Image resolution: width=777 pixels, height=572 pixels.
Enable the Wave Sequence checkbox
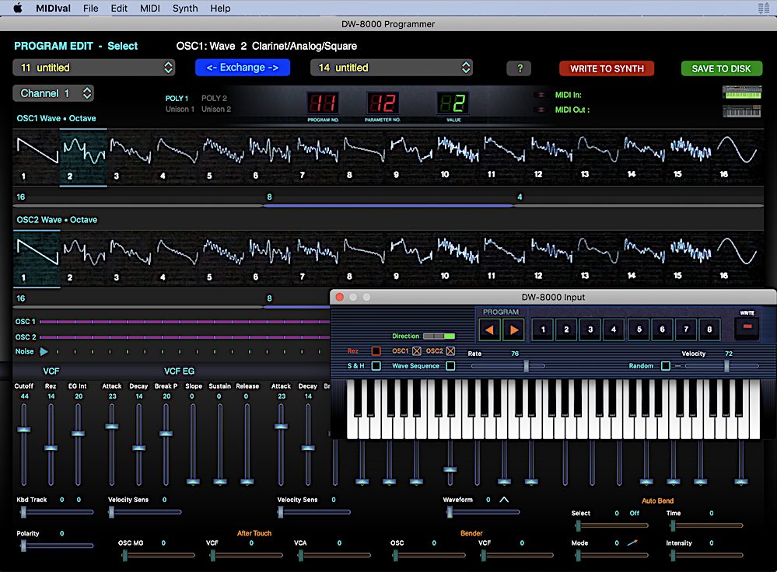click(x=450, y=366)
